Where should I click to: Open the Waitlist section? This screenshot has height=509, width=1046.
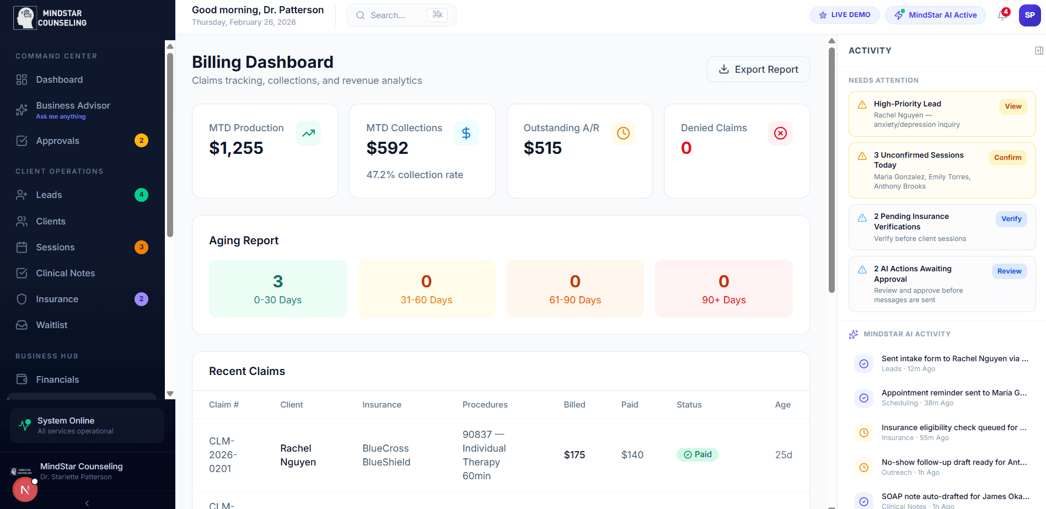coord(51,325)
